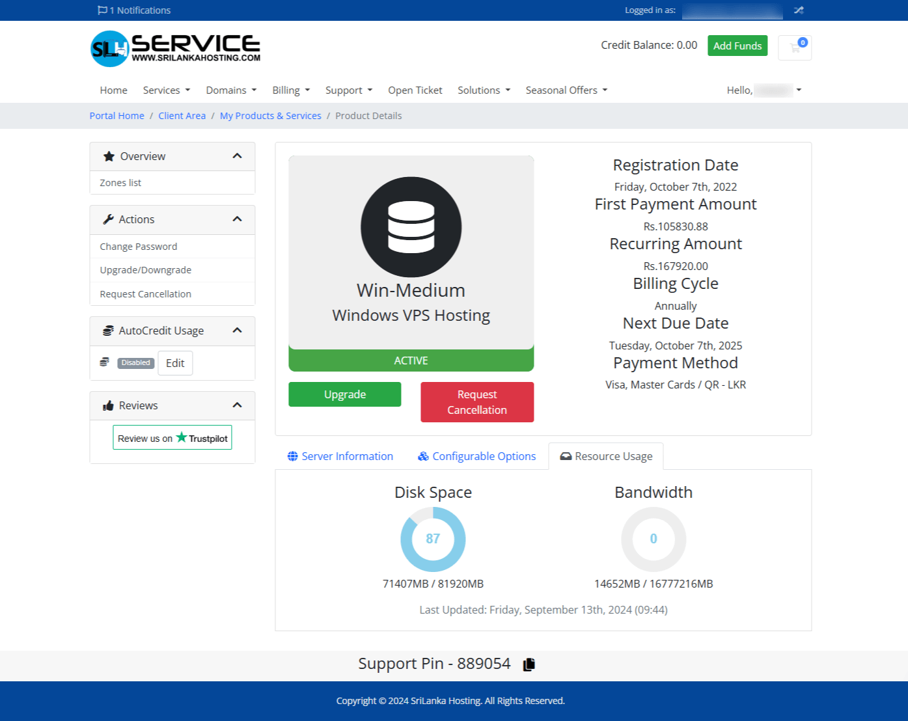Viewport: 908px width, 721px height.
Task: Click the cubes icon on Configurable Options
Action: tap(423, 456)
